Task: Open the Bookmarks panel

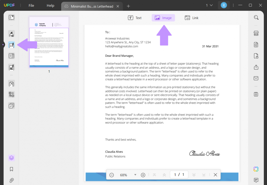Action: (x=11, y=169)
